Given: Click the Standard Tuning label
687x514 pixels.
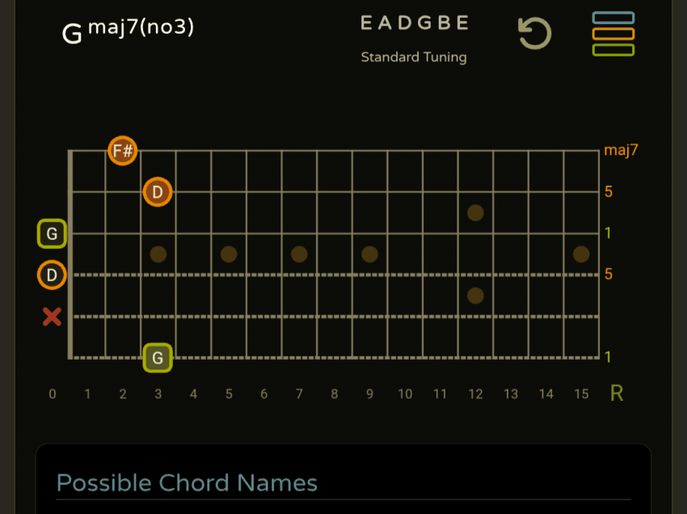Looking at the screenshot, I should (414, 57).
